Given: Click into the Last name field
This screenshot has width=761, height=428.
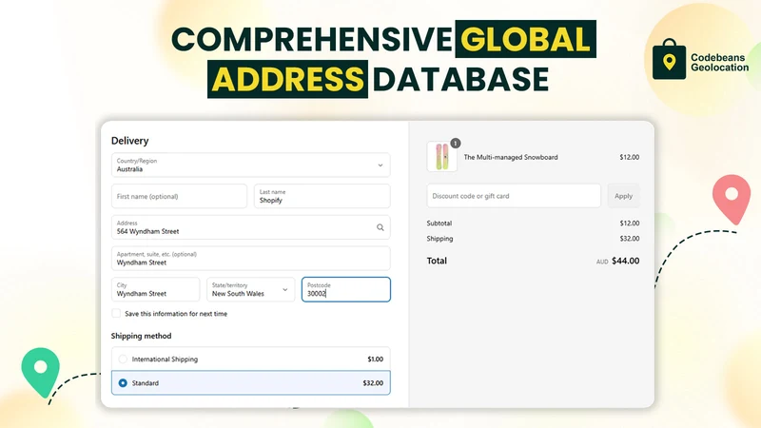Looking at the screenshot, I should point(322,196).
